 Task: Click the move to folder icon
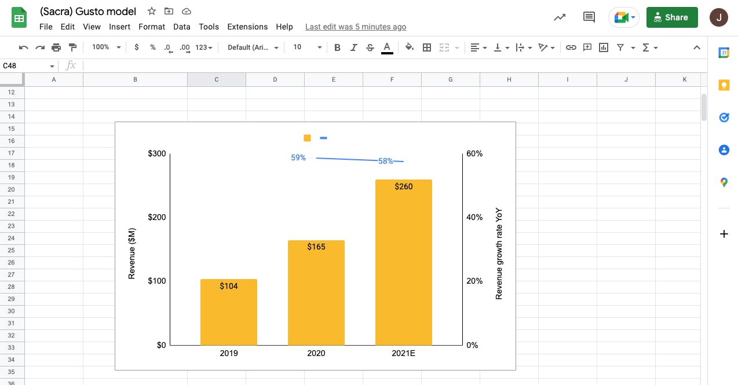[169, 11]
